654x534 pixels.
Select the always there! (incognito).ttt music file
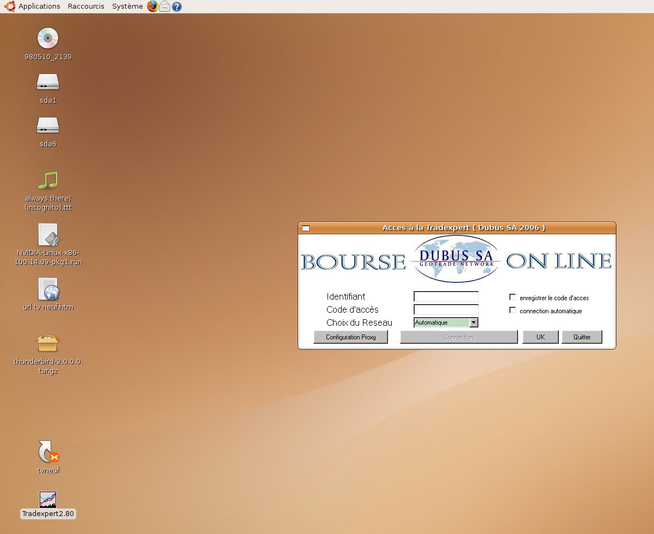(x=48, y=180)
